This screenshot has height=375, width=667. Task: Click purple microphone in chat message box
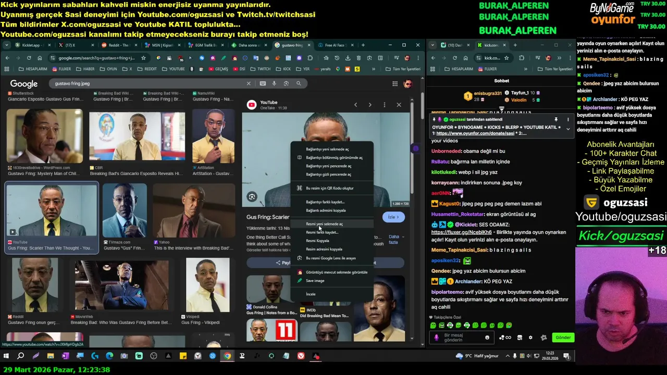437,337
